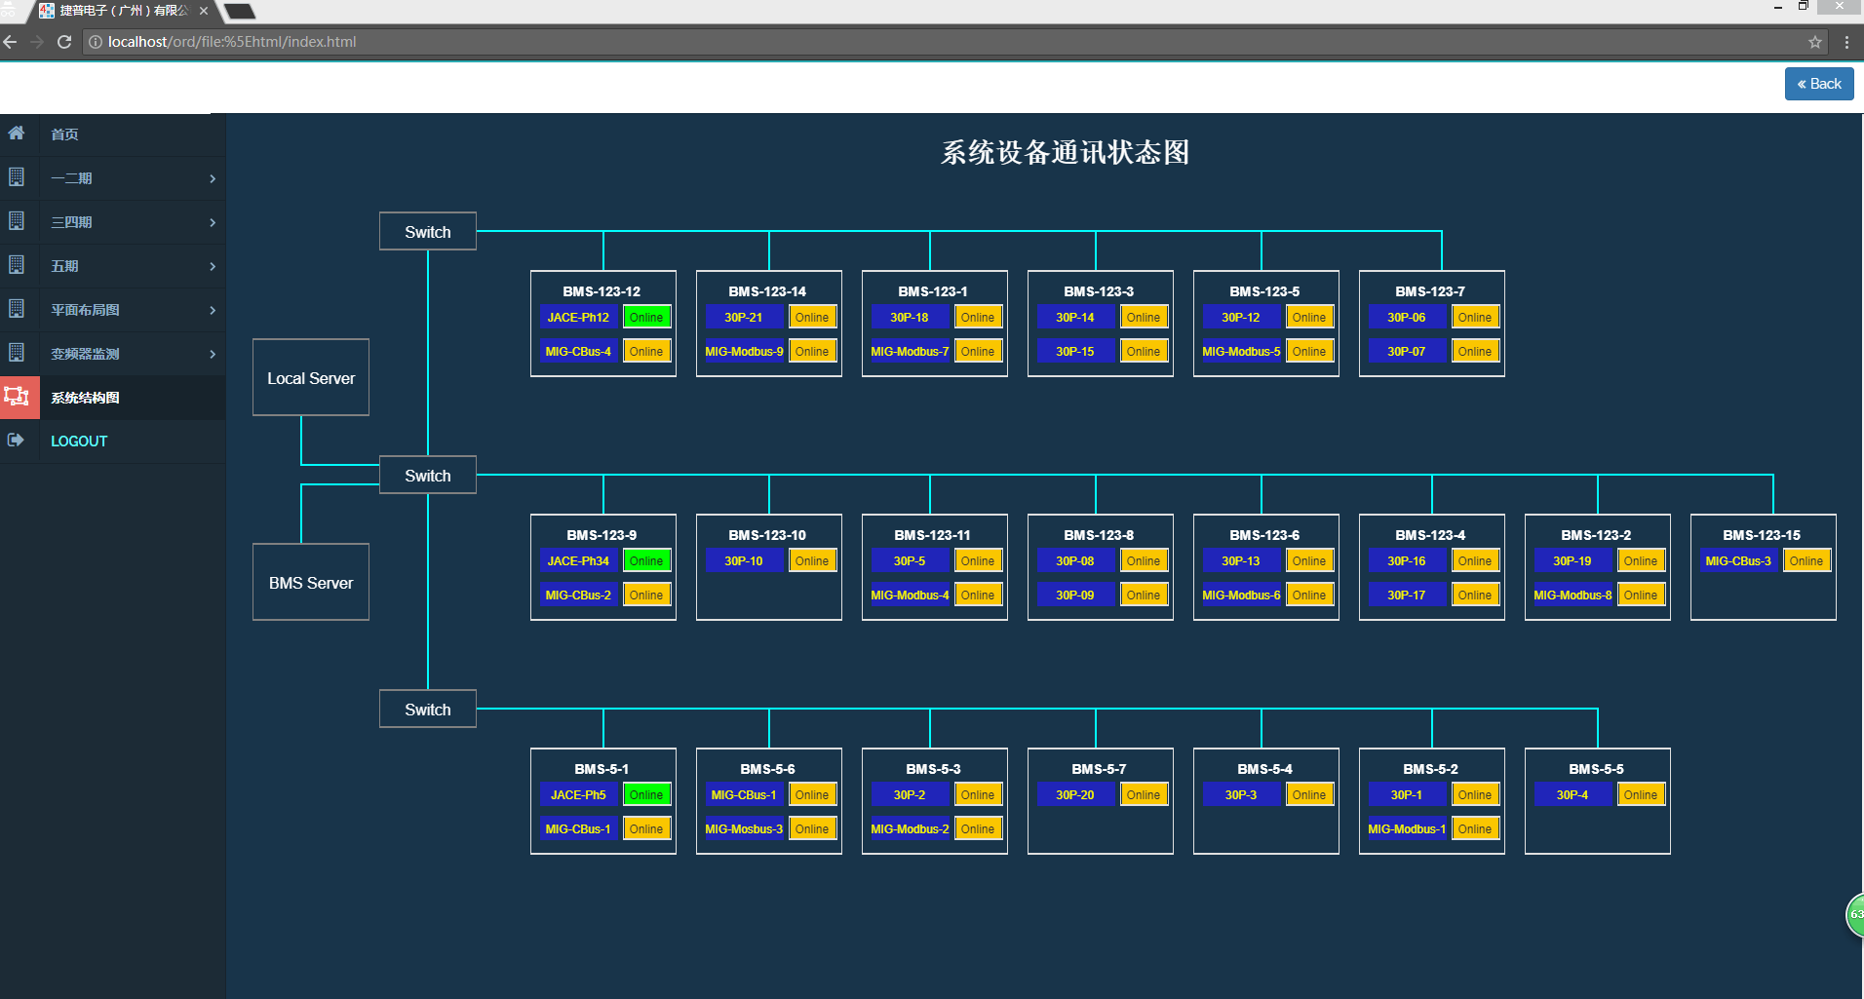The width and height of the screenshot is (1864, 999).
Task: Click the BMS-123-15 panel title
Action: 1762,535
